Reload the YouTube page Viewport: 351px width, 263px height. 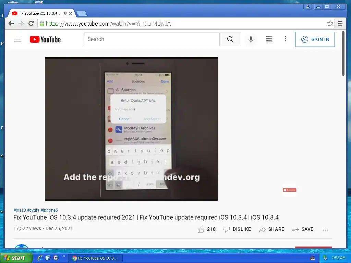[31, 23]
